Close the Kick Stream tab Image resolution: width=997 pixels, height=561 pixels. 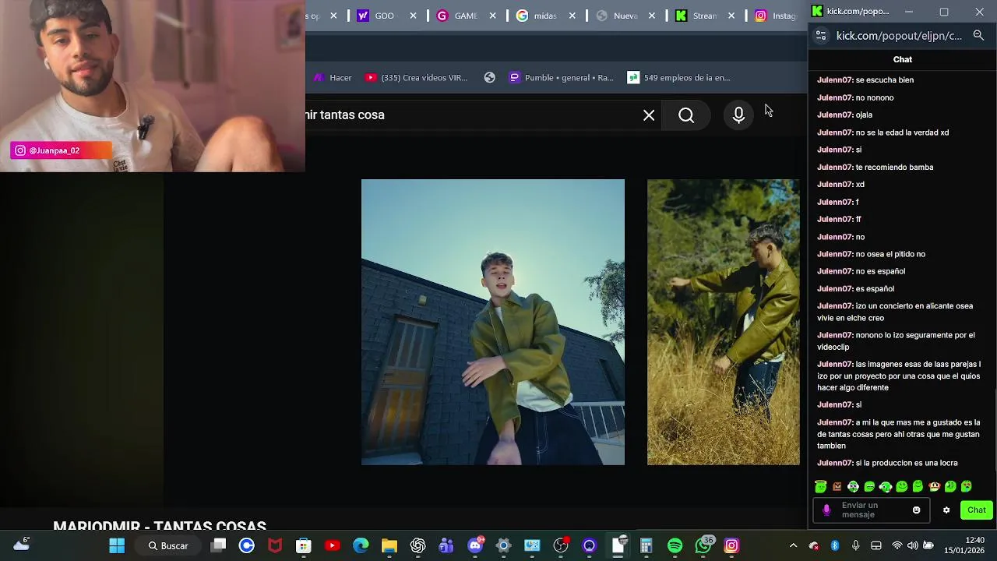pyautogui.click(x=731, y=16)
